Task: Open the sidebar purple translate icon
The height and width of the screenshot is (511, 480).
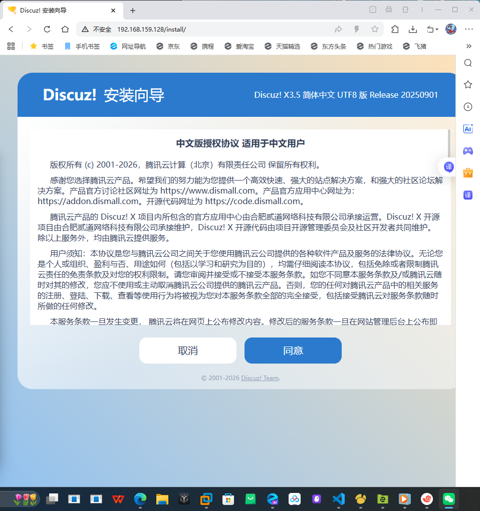Action: click(468, 195)
